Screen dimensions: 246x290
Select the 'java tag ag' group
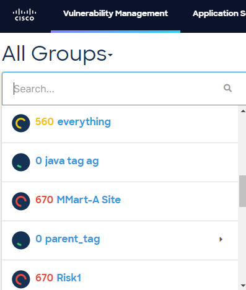click(72, 161)
